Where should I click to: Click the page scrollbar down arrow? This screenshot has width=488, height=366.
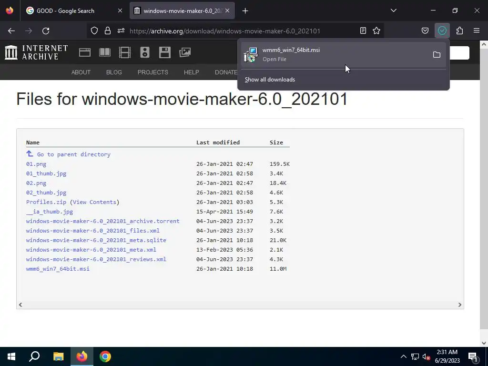(484, 343)
